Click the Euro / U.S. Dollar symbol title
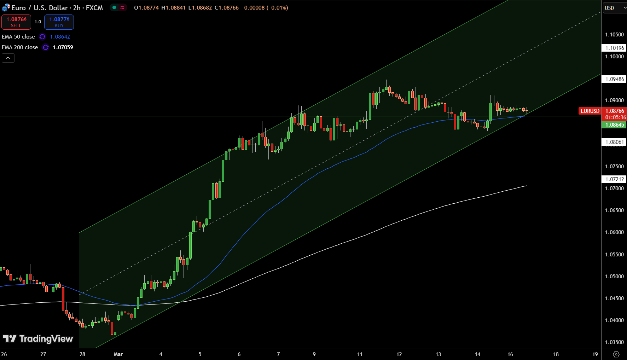 click(40, 8)
